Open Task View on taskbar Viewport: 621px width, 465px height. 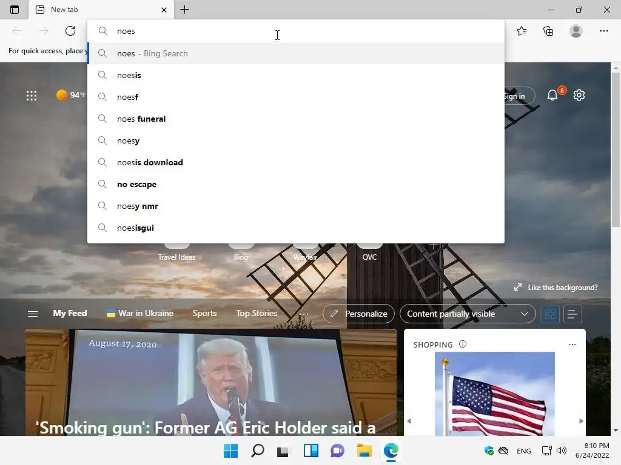[284, 450]
